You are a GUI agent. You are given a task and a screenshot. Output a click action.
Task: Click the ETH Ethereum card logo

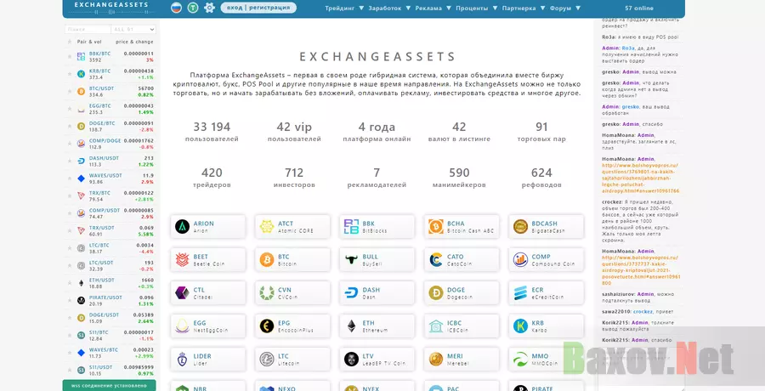351,326
